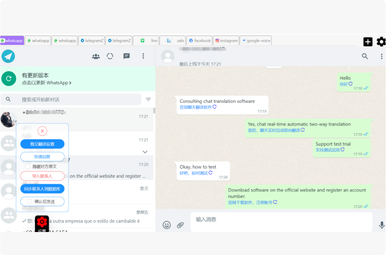
Task: Toggle the 确认后发送 checkbox
Action: 30,202
